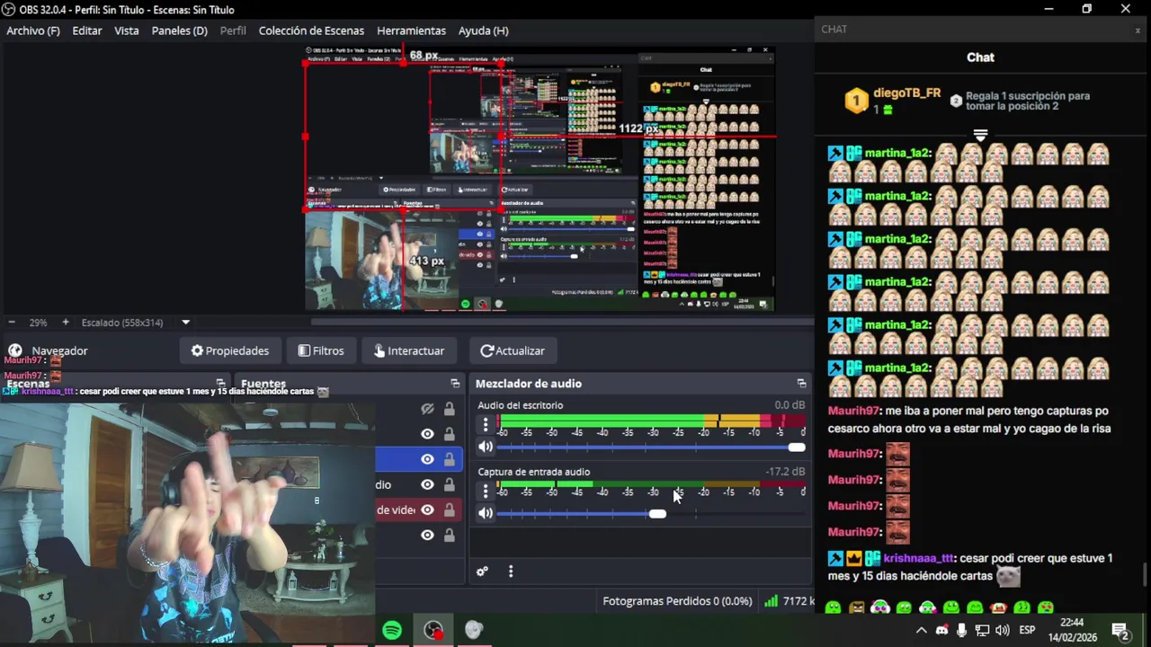The image size is (1151, 647).
Task: Collapse chat leaderboard with the arrow icon
Action: point(980,135)
